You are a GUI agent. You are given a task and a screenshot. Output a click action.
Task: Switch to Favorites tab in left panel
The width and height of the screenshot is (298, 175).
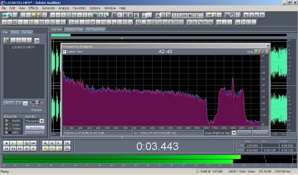(x=27, y=32)
